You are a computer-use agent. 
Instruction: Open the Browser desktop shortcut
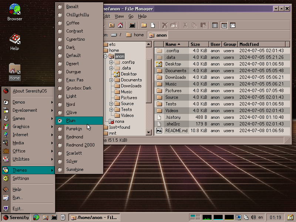click(x=15, y=12)
